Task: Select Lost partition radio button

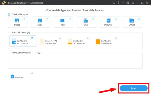Action: point(60,38)
